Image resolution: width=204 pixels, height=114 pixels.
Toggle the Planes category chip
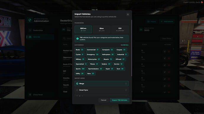tap(94, 64)
